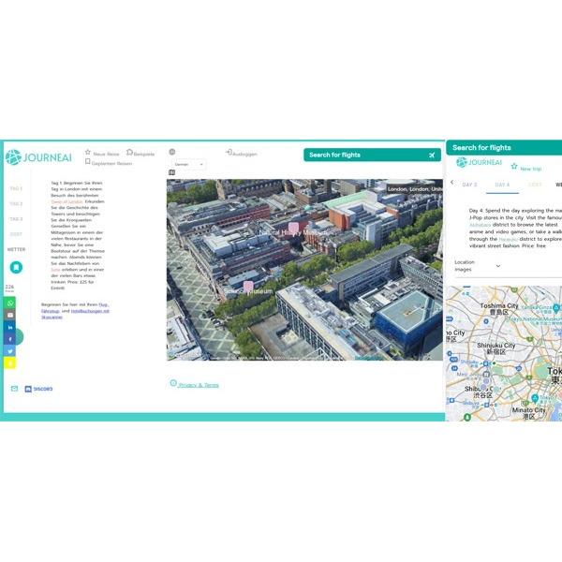This screenshot has width=562, height=562.
Task: Open the Privacy & Terms link
Action: tap(198, 385)
